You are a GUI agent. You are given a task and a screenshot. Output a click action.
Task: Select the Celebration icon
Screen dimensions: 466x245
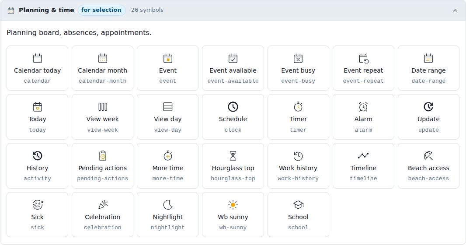point(103,215)
